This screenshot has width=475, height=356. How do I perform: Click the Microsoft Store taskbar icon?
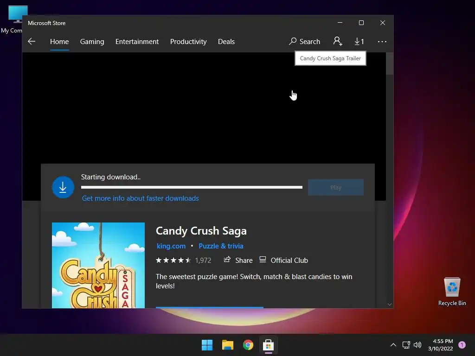pyautogui.click(x=269, y=345)
